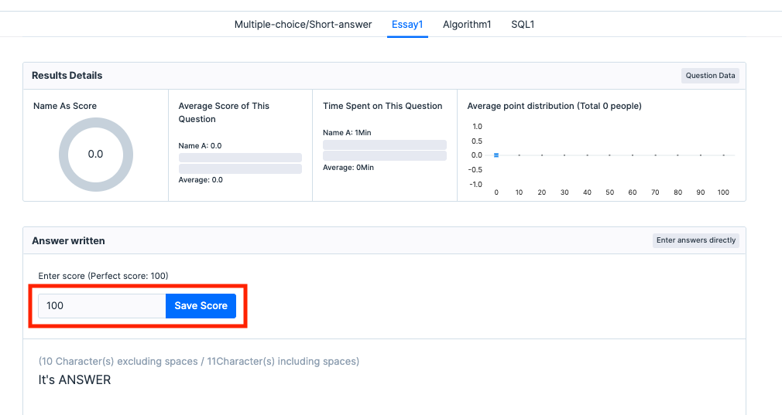Click the Average point distribution chart title
Image resolution: width=782 pixels, height=415 pixels.
[x=554, y=106]
